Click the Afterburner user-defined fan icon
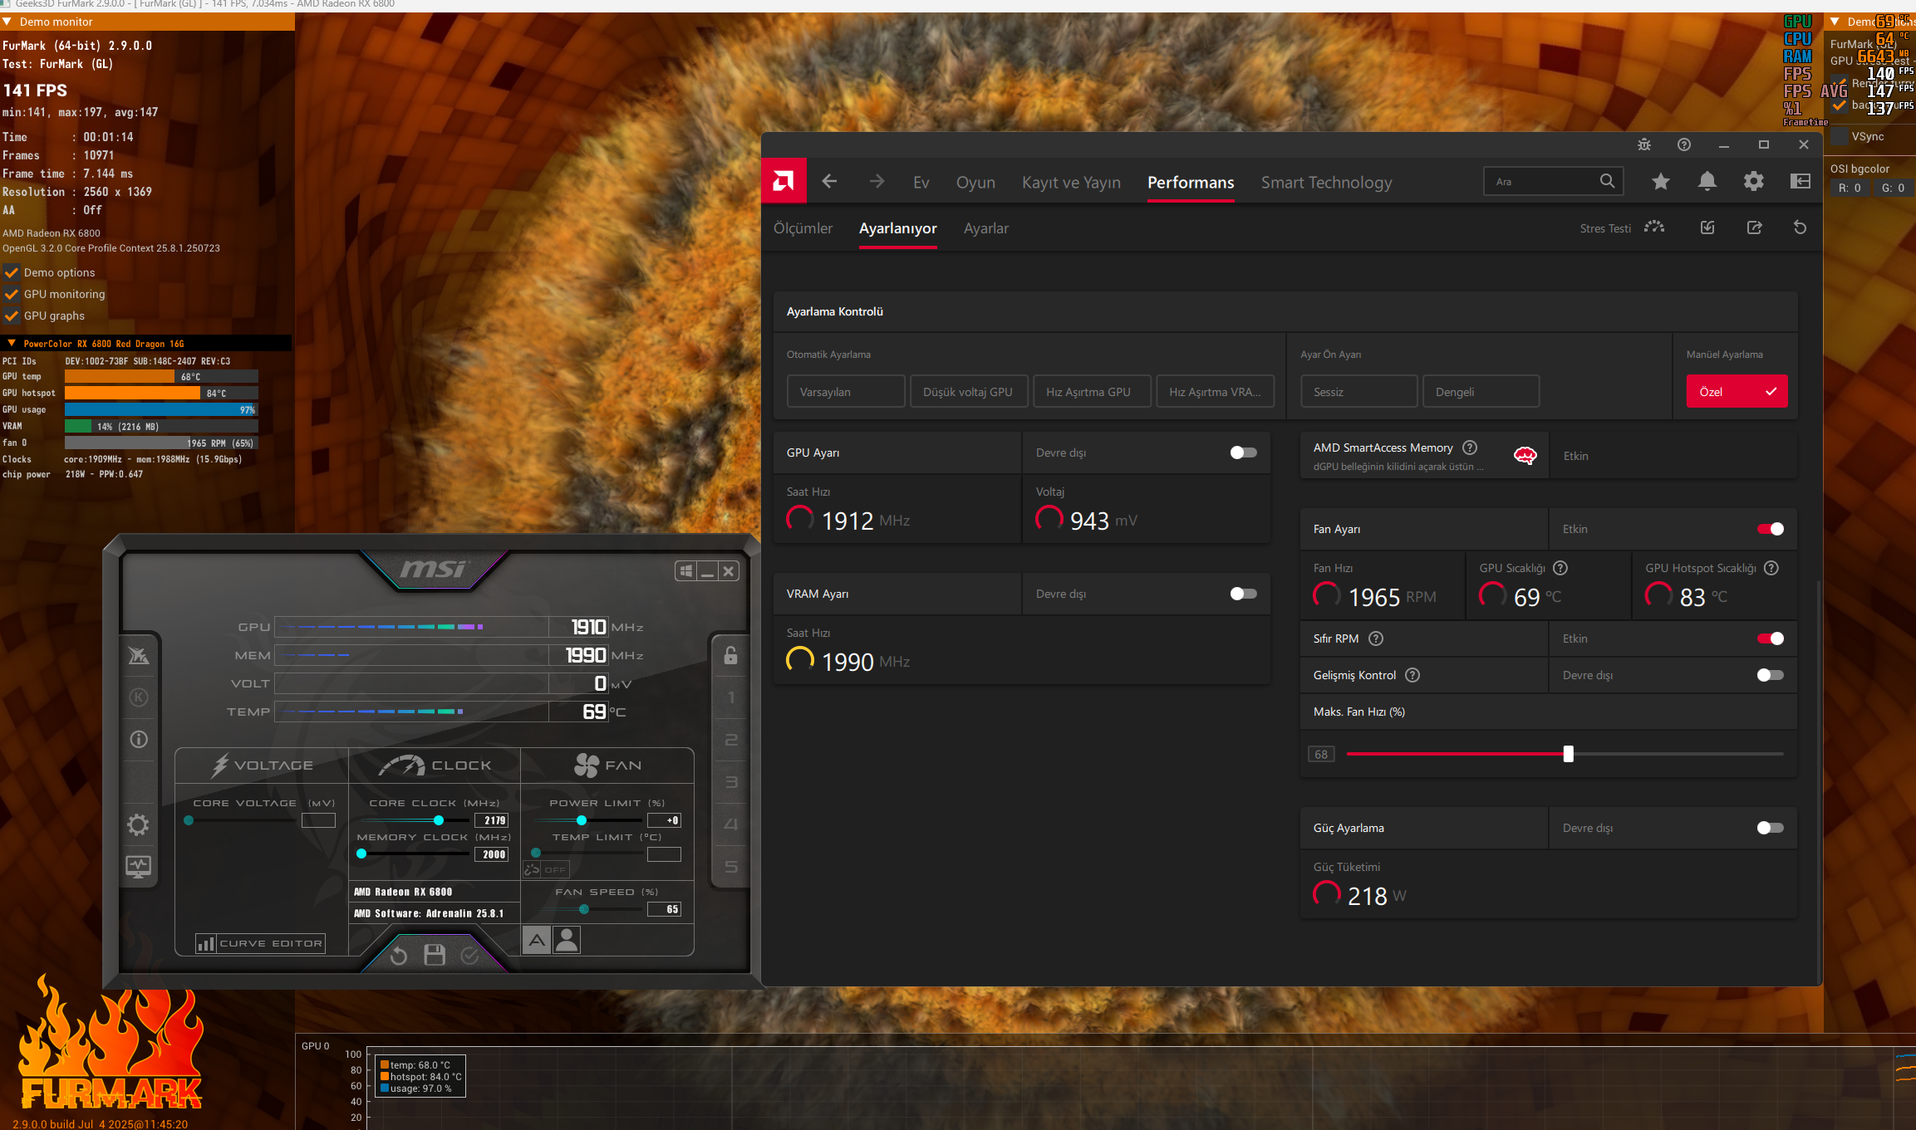 [x=567, y=940]
